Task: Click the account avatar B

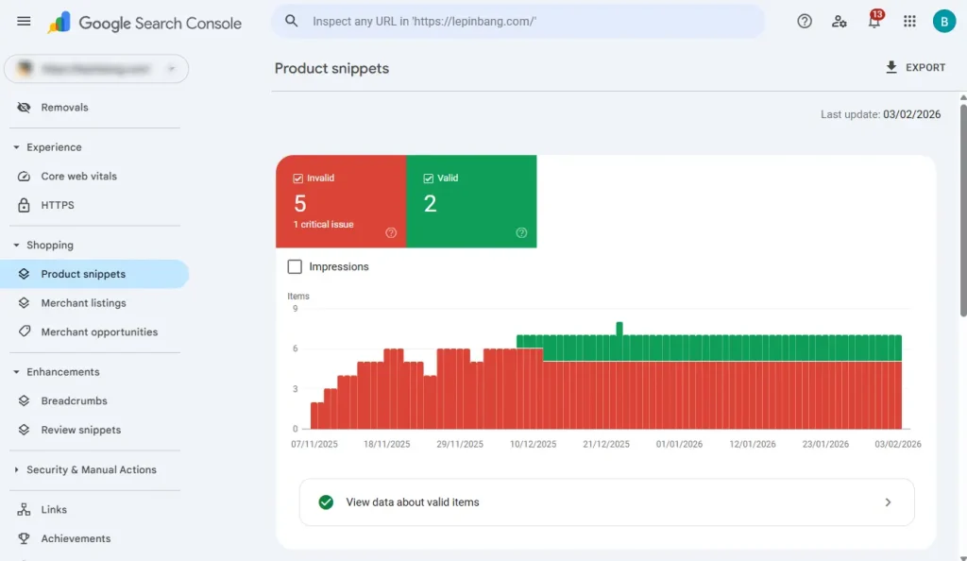Action: pyautogui.click(x=943, y=22)
